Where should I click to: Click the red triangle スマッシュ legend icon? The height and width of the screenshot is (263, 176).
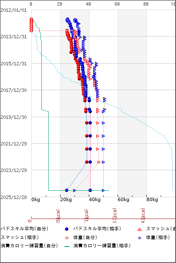[x=139, y=229]
